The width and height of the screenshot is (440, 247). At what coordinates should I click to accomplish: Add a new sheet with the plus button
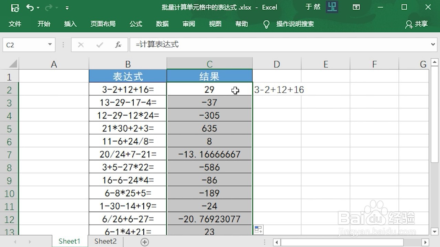click(144, 242)
